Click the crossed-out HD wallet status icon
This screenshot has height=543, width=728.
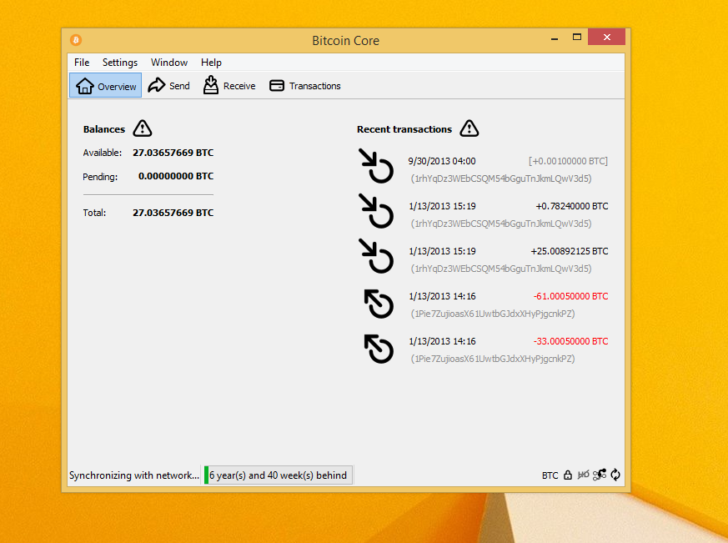point(583,475)
